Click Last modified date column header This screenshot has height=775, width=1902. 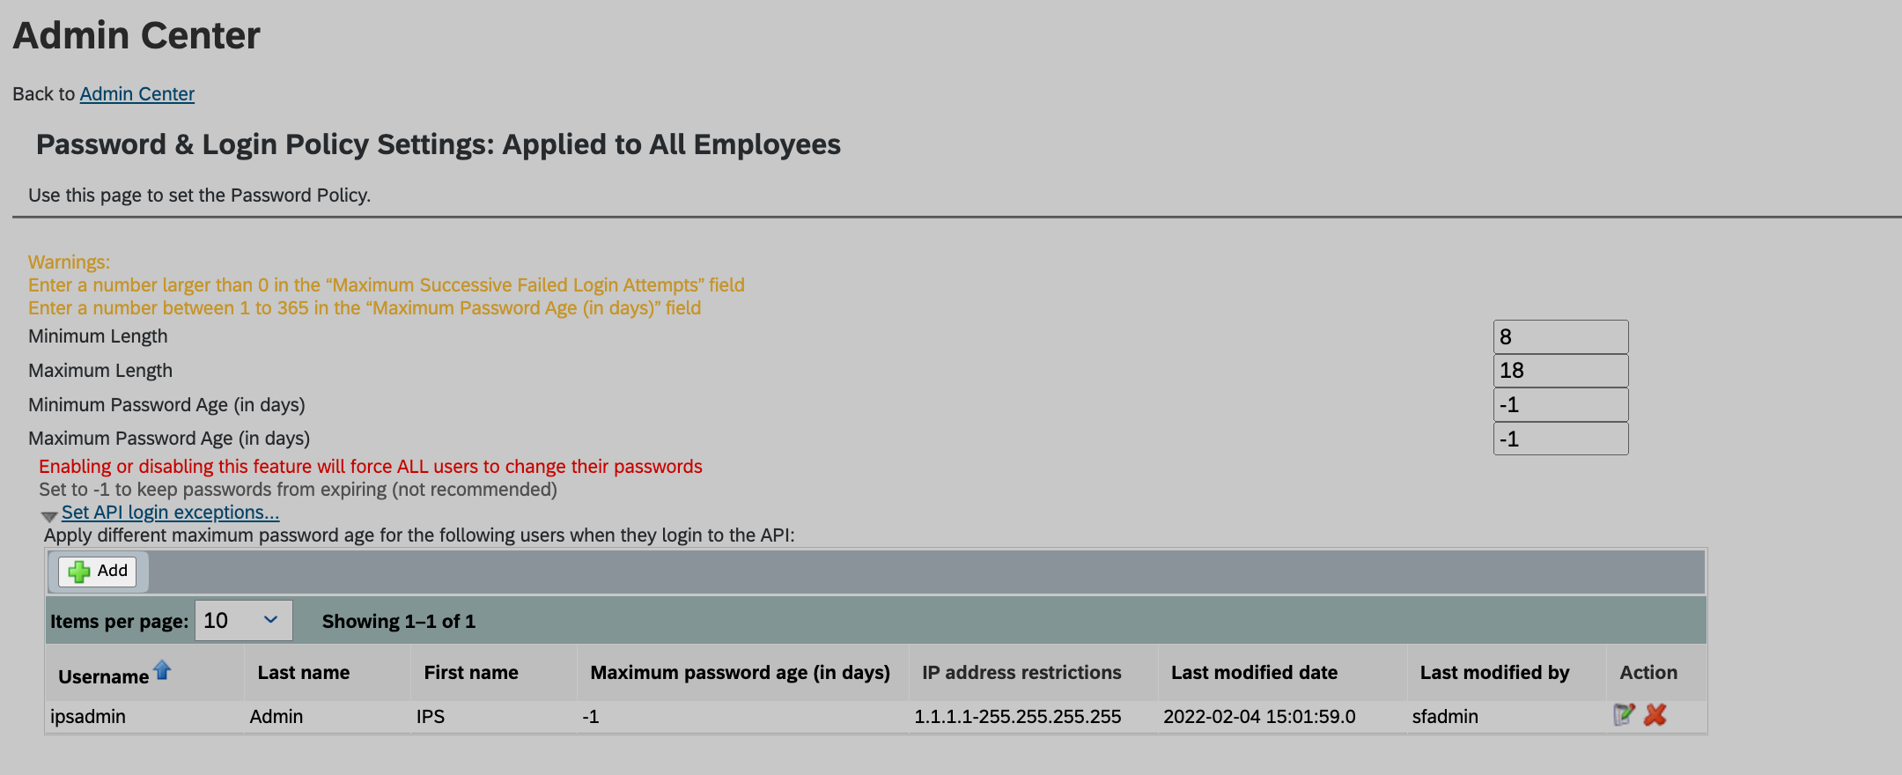1255,673
